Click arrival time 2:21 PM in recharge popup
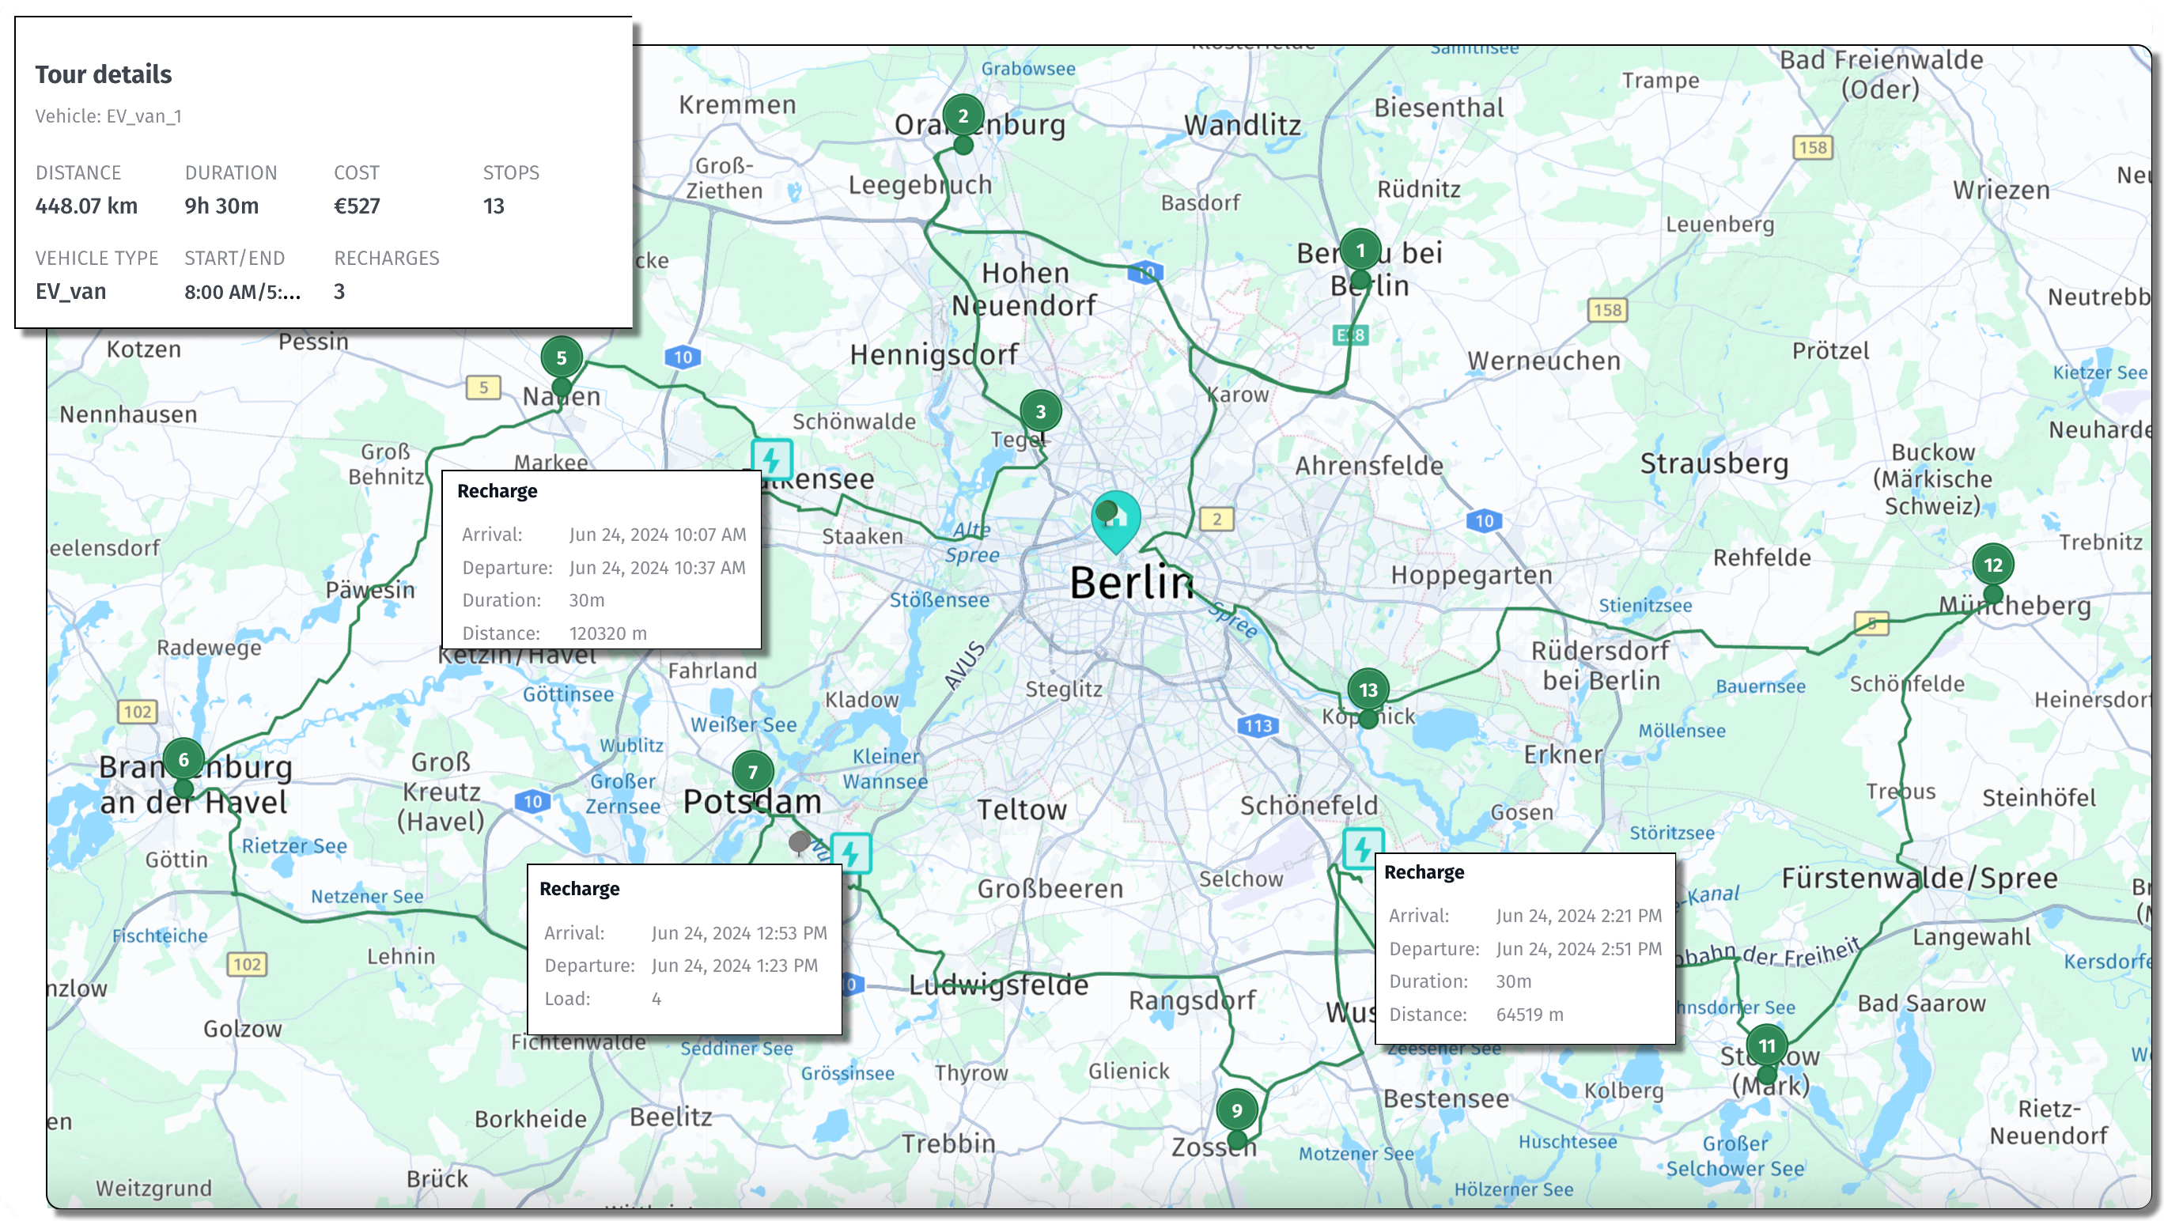Screen dimensions: 2164x1221 [x=1579, y=915]
